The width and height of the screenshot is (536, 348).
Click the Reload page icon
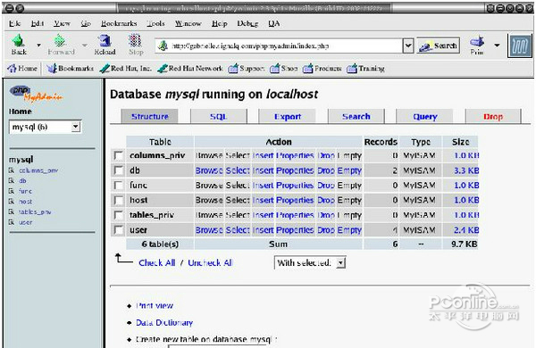[x=105, y=41]
